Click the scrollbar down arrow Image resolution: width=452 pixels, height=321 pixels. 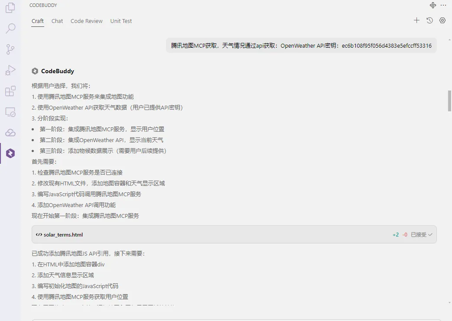click(x=449, y=302)
